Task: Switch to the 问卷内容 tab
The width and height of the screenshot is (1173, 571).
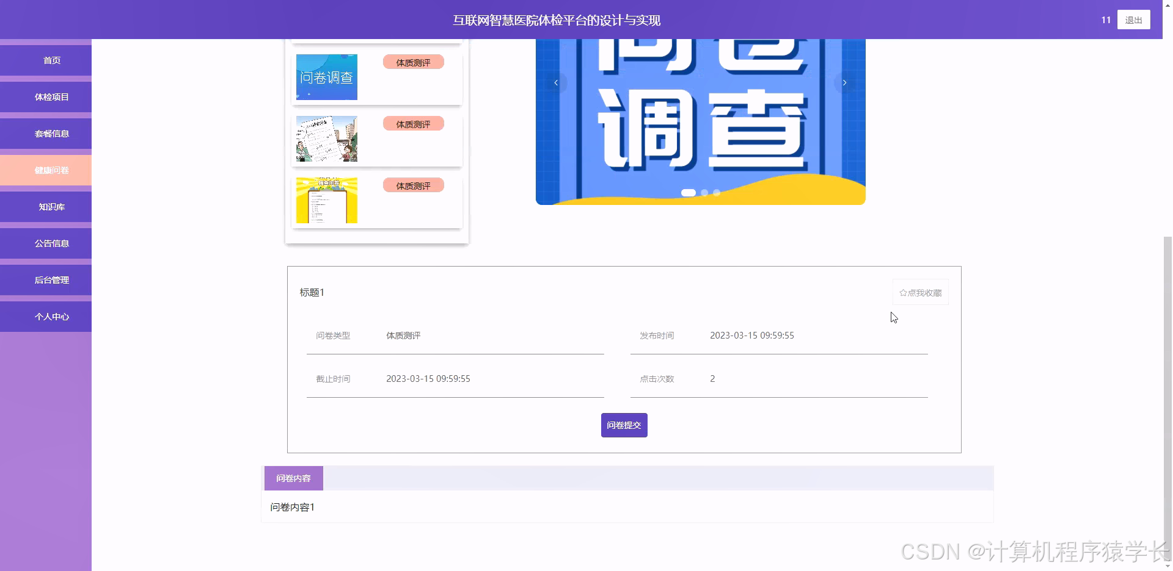Action: click(294, 478)
